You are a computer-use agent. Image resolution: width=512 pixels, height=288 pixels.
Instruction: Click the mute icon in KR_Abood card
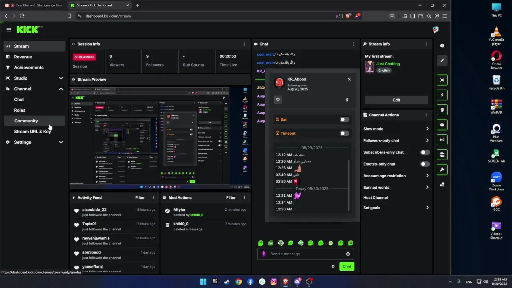point(347,100)
